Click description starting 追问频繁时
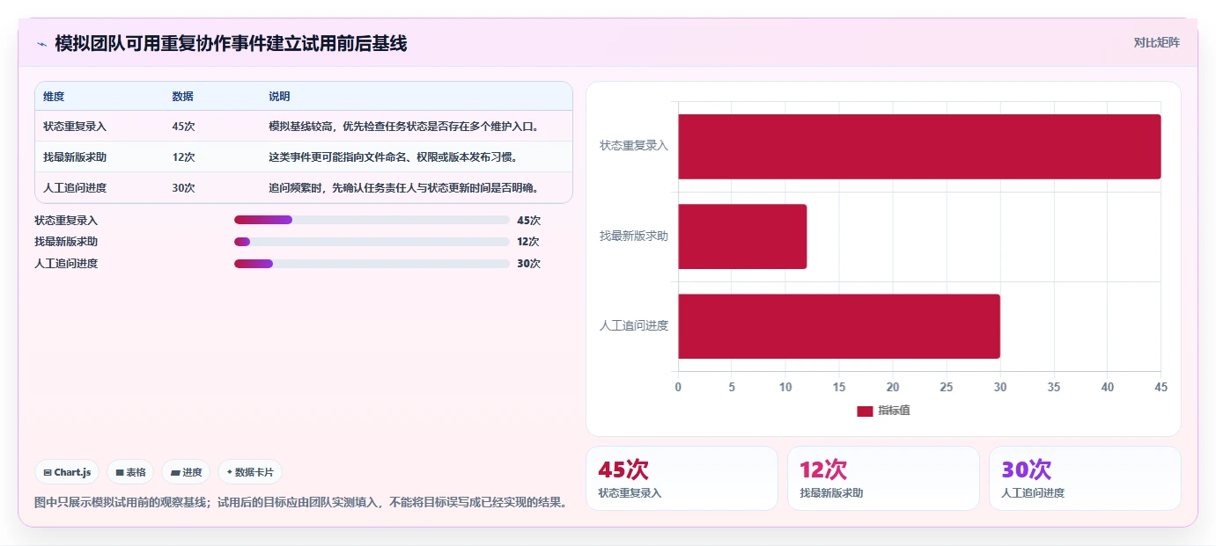 [x=403, y=188]
